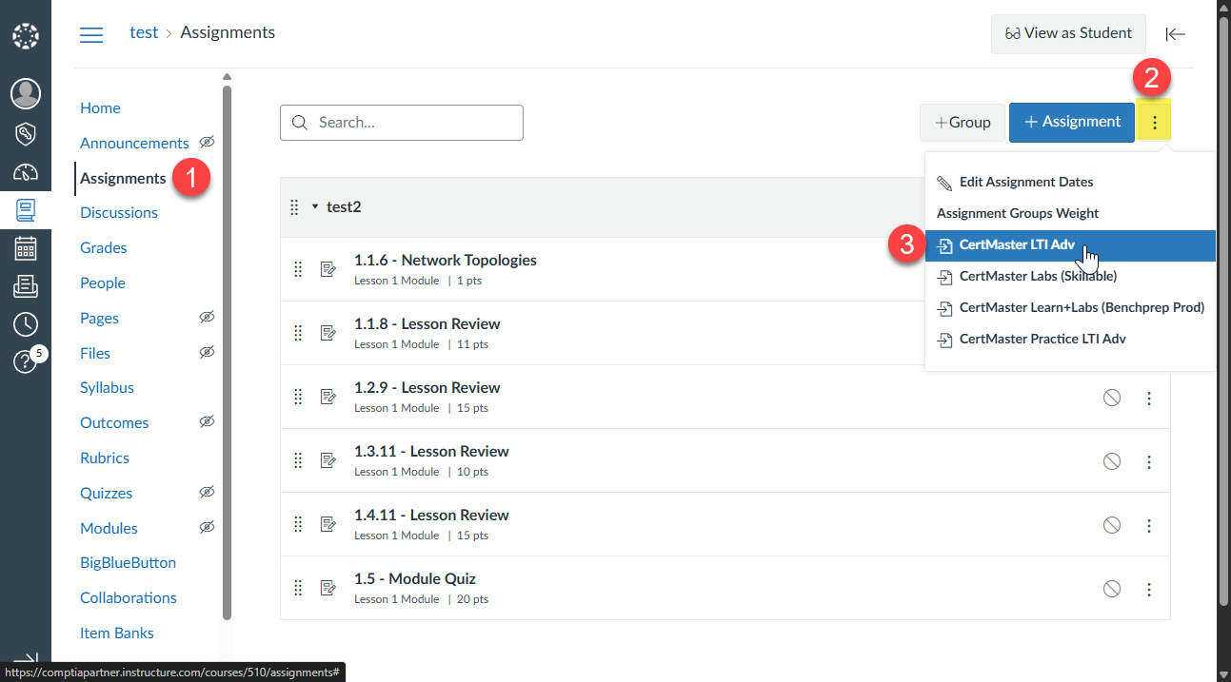
Task: Select CertMaster LTI Adv menu item
Action: (x=1017, y=245)
